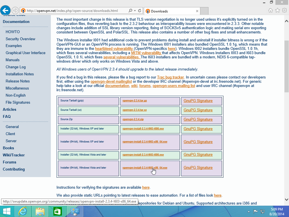Open the Manuals sidebar link
289x217 pixels.
point(12,60)
